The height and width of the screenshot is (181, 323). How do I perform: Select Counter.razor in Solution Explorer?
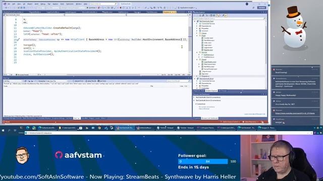[x=208, y=38]
